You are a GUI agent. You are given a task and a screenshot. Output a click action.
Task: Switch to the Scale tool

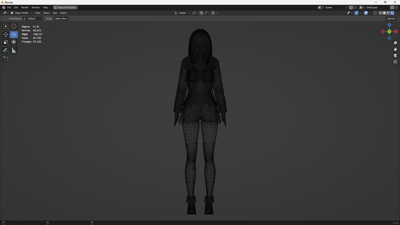point(6,42)
